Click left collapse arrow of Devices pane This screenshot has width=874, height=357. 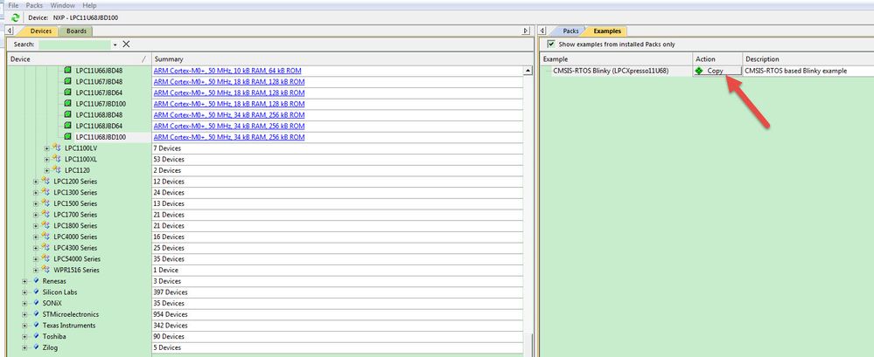10,31
